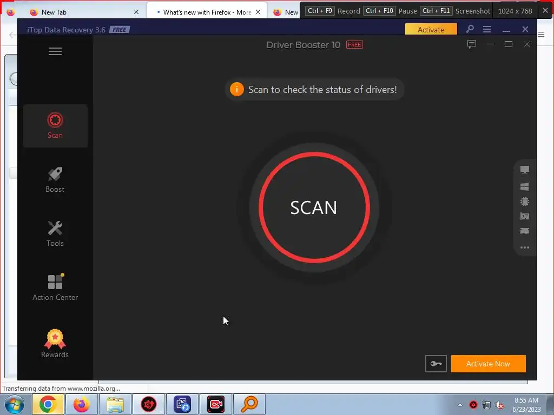Viewport: 554px width, 415px height.
Task: Expand the three dots more option on right panel
Action: pyautogui.click(x=525, y=247)
